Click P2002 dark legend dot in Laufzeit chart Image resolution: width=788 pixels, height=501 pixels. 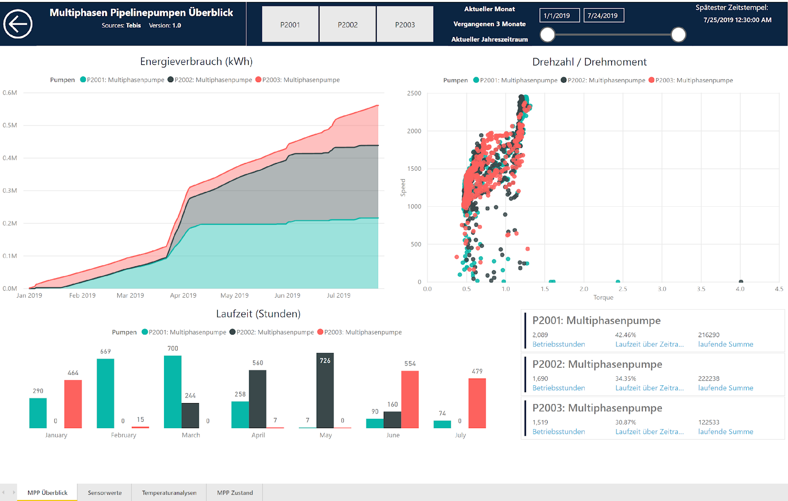click(232, 332)
